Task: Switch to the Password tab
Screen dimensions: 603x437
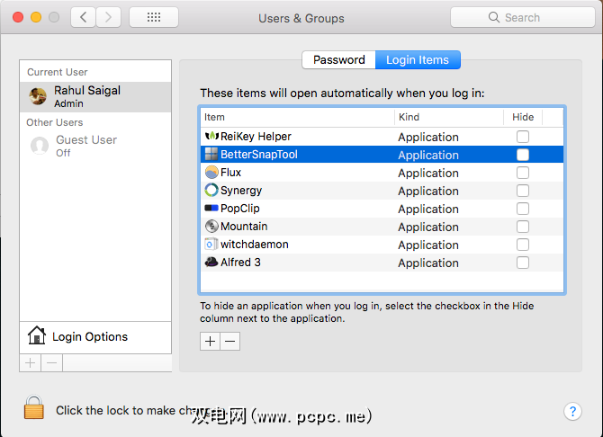Action: [x=338, y=60]
